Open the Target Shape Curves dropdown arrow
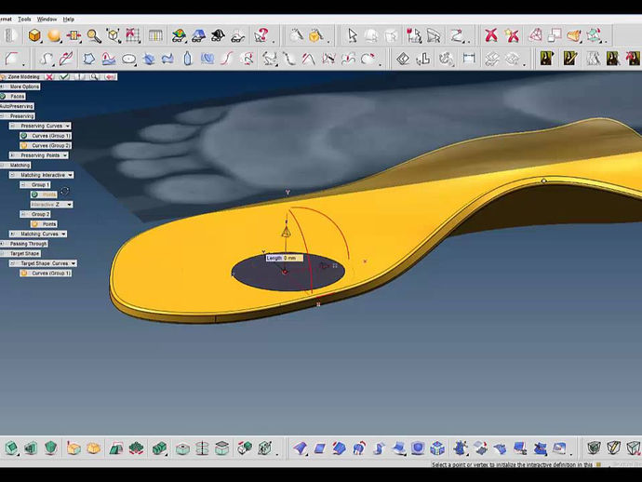Viewport: 642px width, 482px height. coord(74,263)
